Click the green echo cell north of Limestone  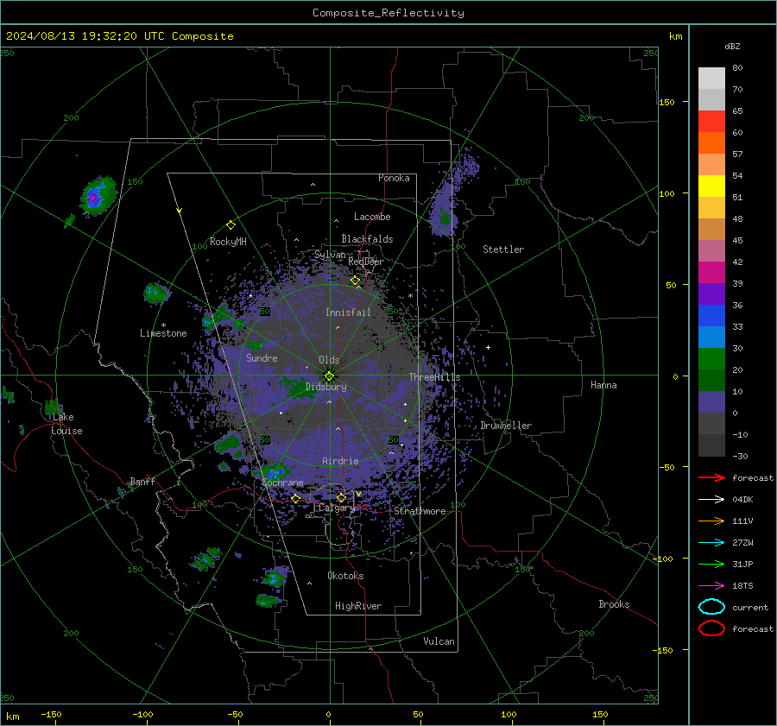click(156, 293)
